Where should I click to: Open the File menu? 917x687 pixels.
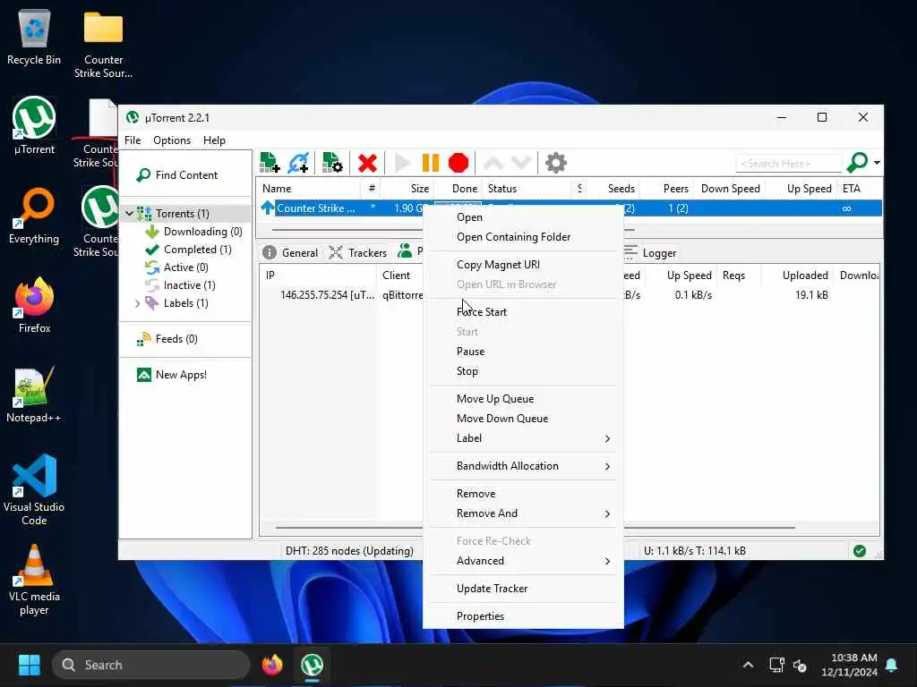[x=133, y=140]
